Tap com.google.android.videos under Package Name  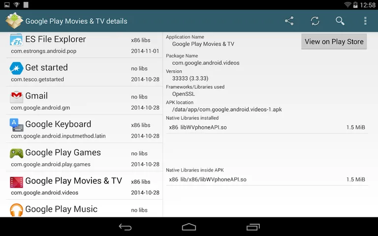coord(206,63)
